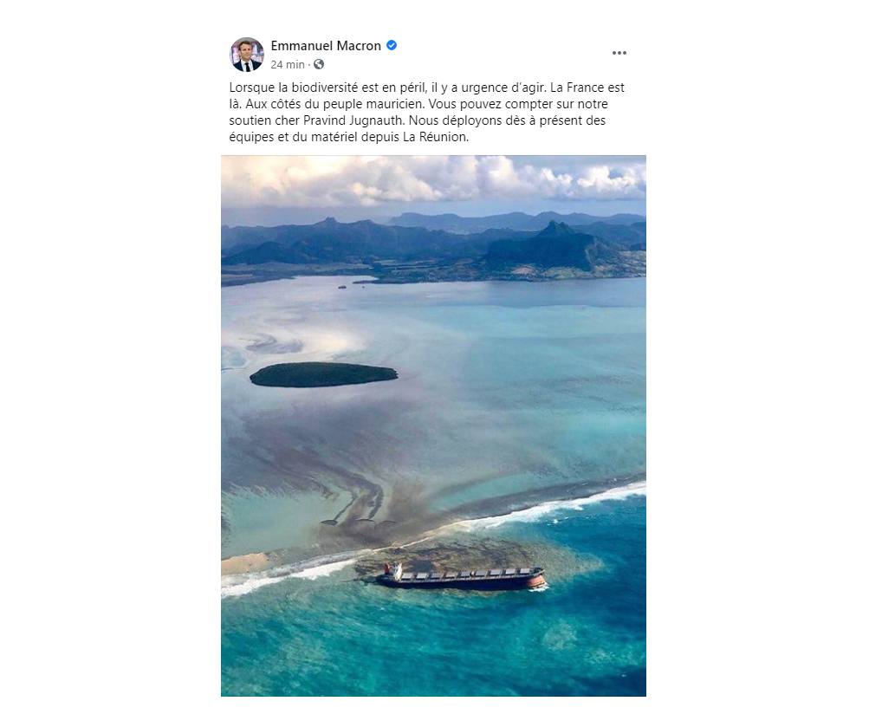882x727 pixels.
Task: Click the globe public-audience icon
Action: [319, 64]
